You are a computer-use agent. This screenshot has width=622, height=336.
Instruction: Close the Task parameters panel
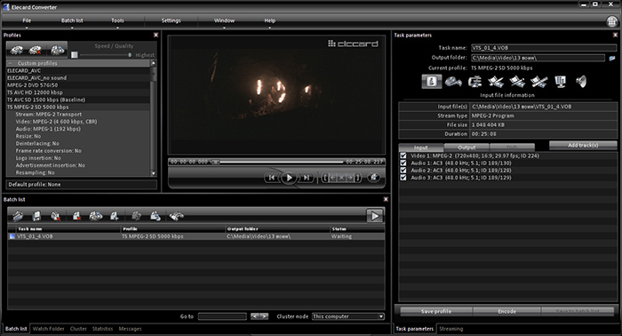coord(615,35)
